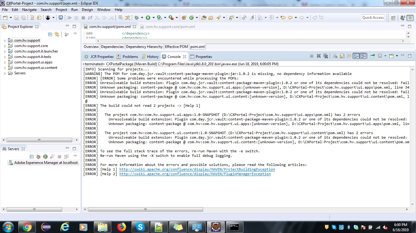Open the Display Selected Console dropdown arrow

tap(385, 56)
